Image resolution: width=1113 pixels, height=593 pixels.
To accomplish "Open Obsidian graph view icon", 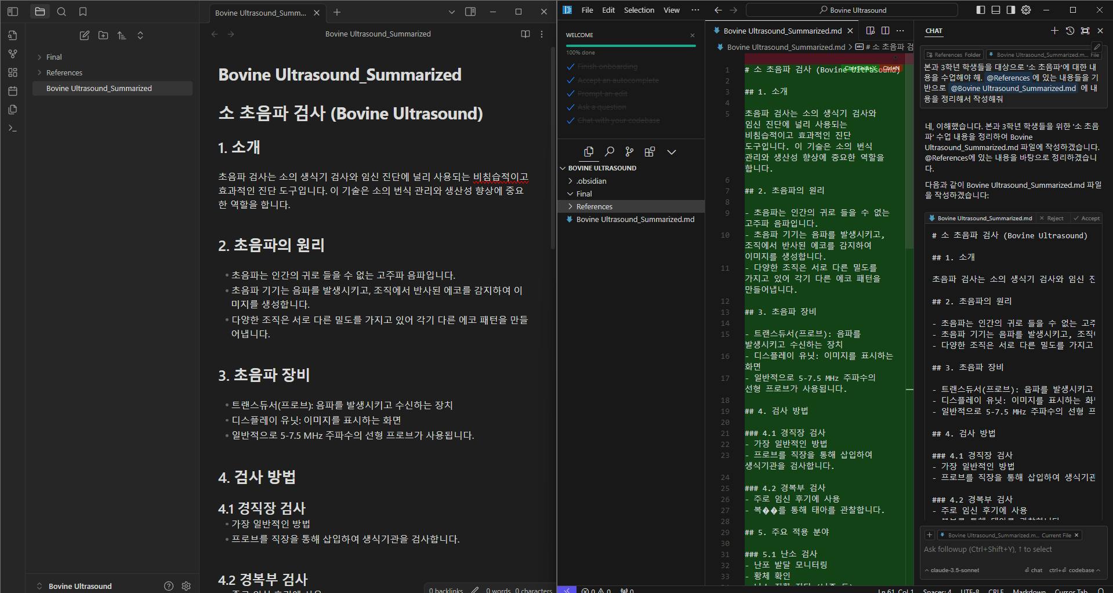I will click(x=13, y=54).
